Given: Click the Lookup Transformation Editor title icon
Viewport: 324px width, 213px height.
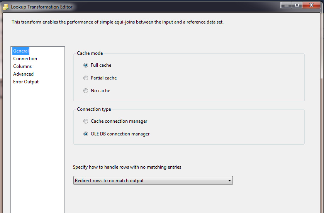Looking at the screenshot, I should [5, 7].
